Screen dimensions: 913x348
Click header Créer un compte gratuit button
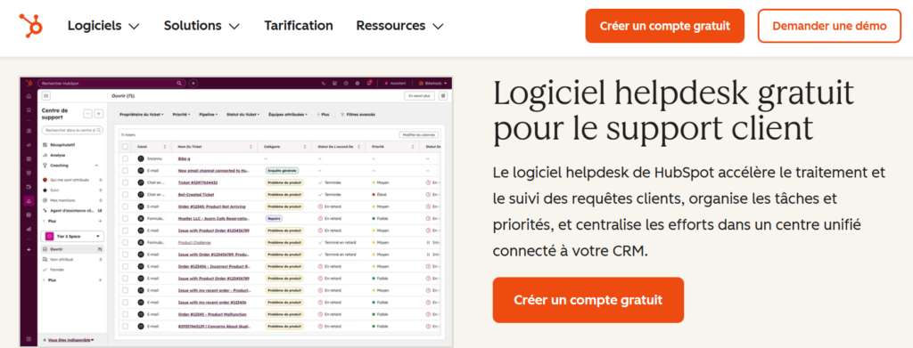(664, 26)
